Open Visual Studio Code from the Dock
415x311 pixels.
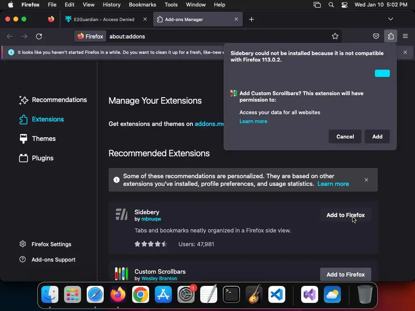pos(277,294)
